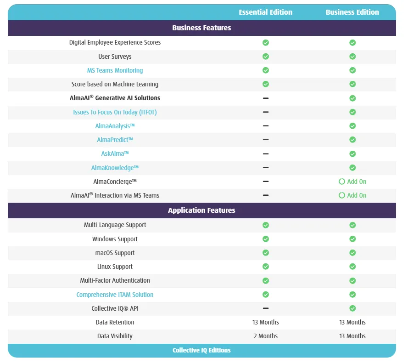Open the MS Teams Monitoring link
The height and width of the screenshot is (364, 408).
point(115,70)
